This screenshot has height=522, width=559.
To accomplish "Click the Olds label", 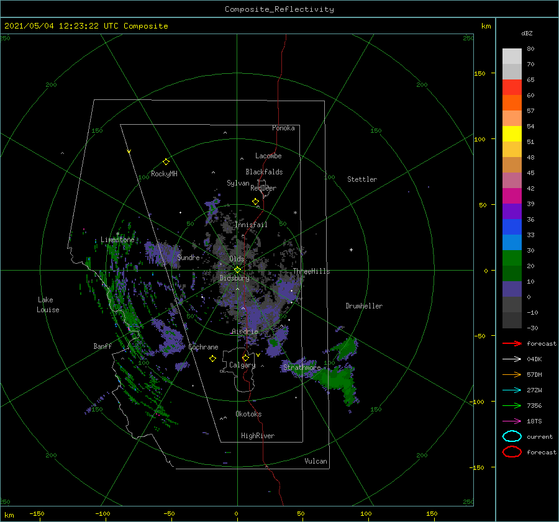I will (237, 259).
